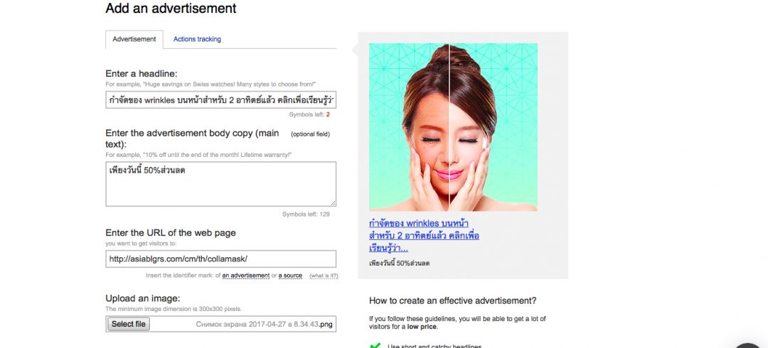Click the ad preview face image
This screenshot has width=768, height=348.
click(x=453, y=127)
